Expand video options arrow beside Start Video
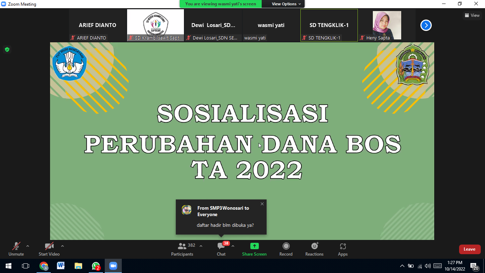This screenshot has height=273, width=485. point(62,246)
